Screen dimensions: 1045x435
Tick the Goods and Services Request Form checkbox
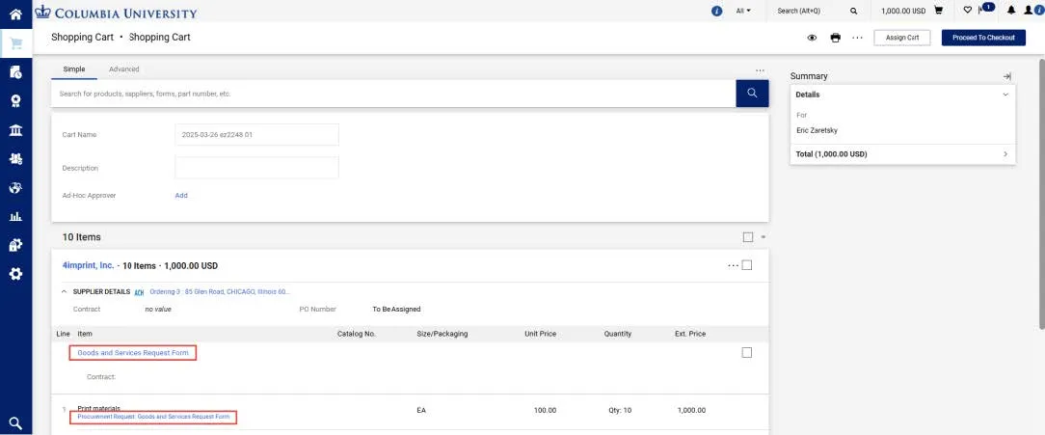(x=747, y=352)
